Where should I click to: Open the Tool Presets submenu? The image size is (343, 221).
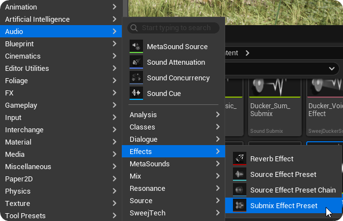point(61,215)
